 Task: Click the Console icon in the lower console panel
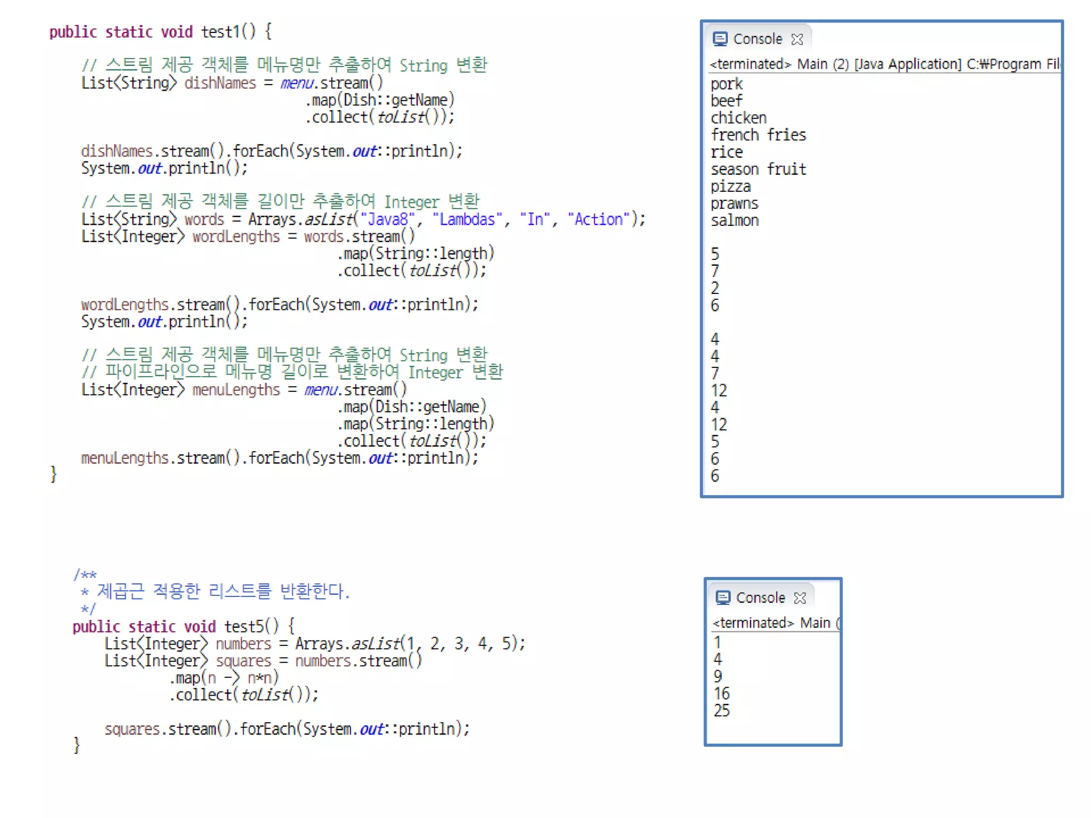pos(723,598)
